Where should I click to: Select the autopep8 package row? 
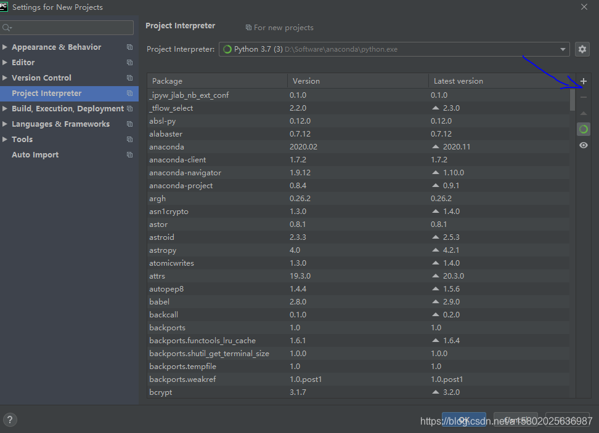point(358,289)
